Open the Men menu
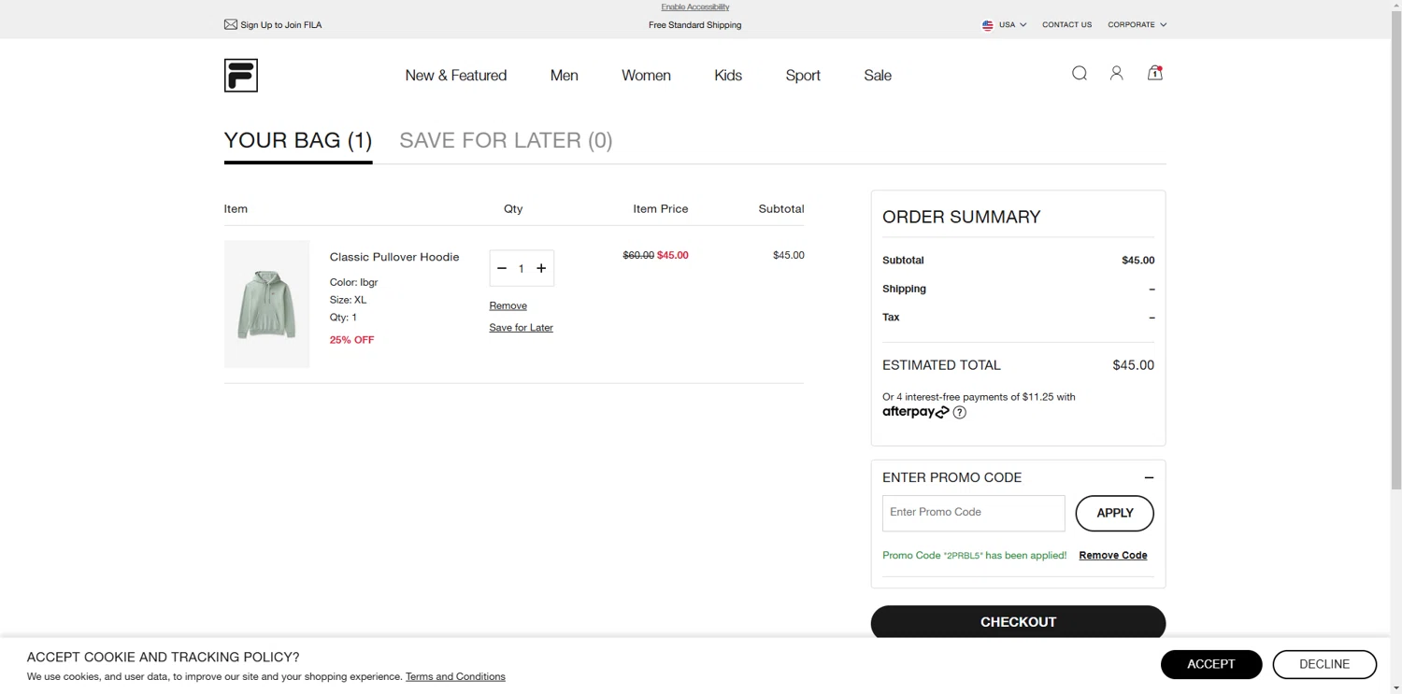 point(565,76)
